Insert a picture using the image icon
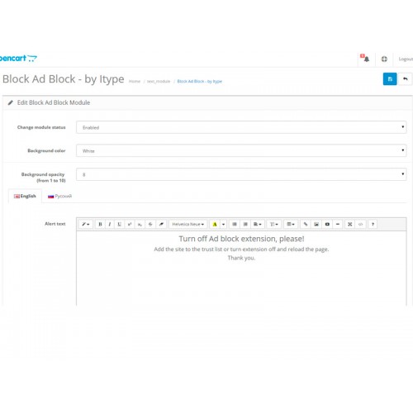413x413 pixels. pyautogui.click(x=316, y=224)
